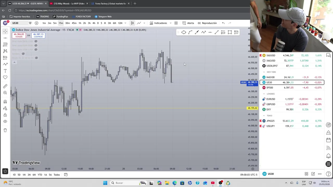Toggle magnet mode
This screenshot has height=187, width=333.
click(5, 102)
